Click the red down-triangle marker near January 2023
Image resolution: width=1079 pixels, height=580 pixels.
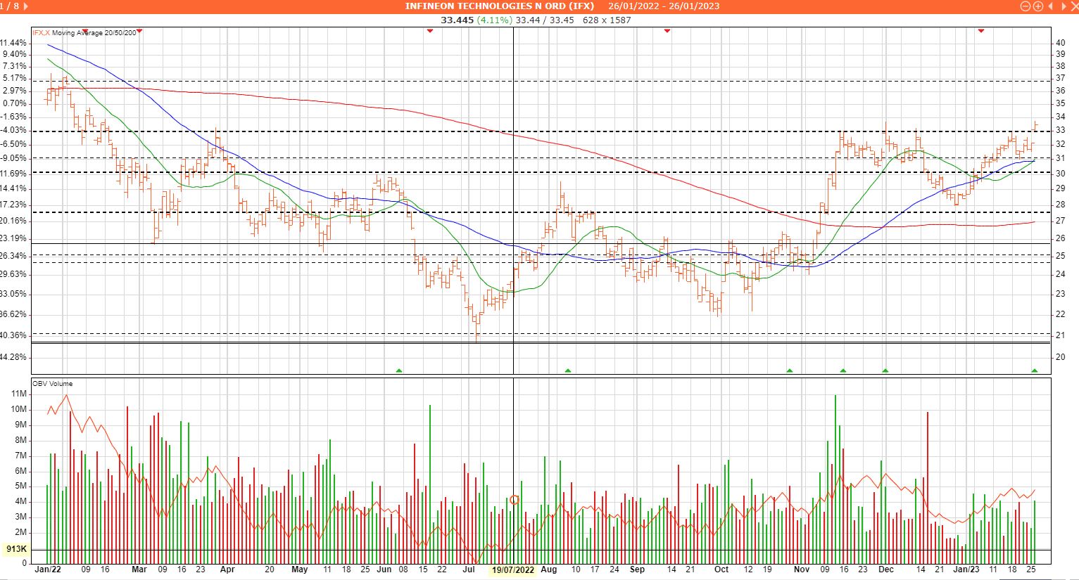980,31
